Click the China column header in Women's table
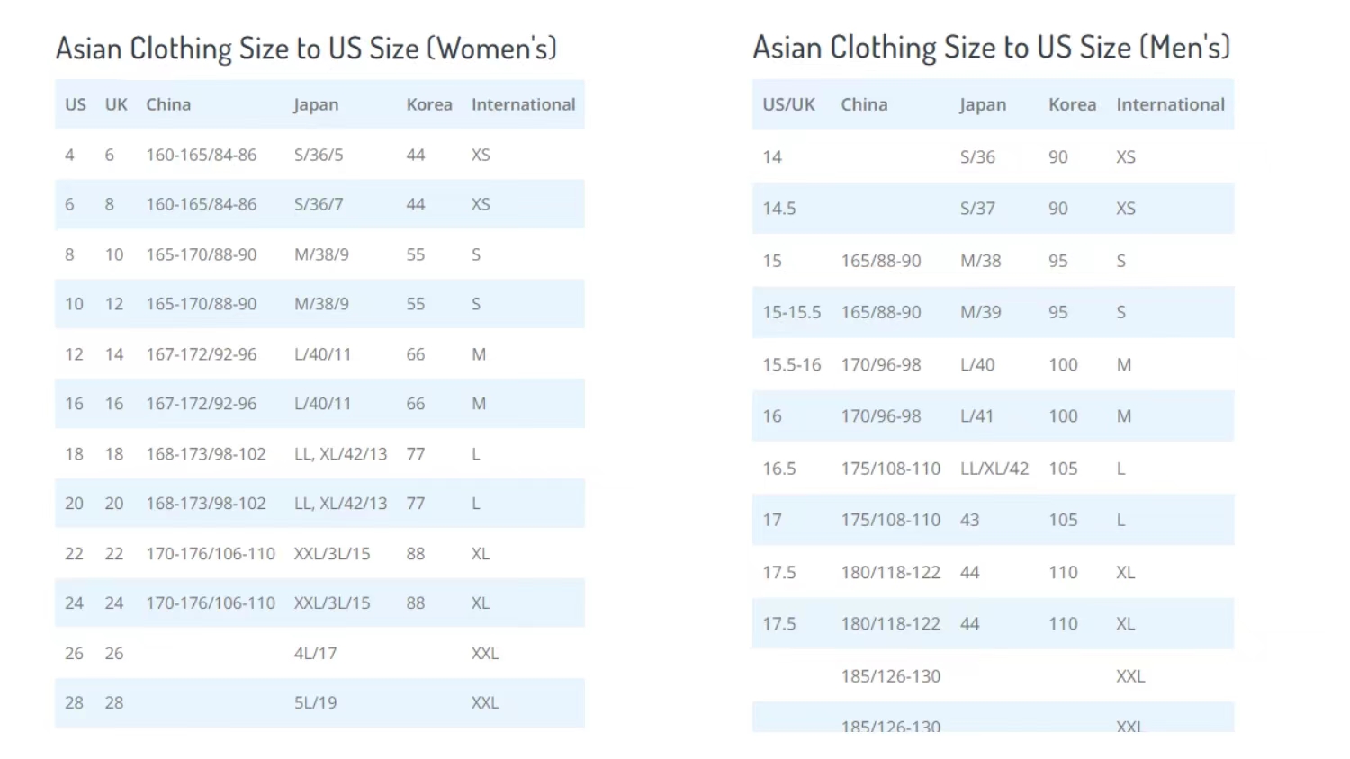Screen dimensions: 1350x759 tap(167, 104)
